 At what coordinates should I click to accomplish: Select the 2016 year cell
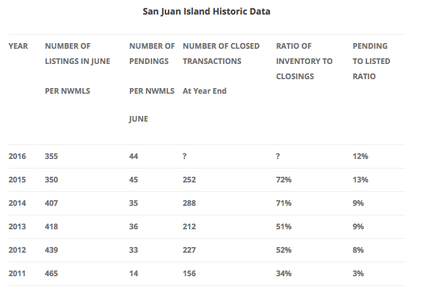click(x=17, y=156)
